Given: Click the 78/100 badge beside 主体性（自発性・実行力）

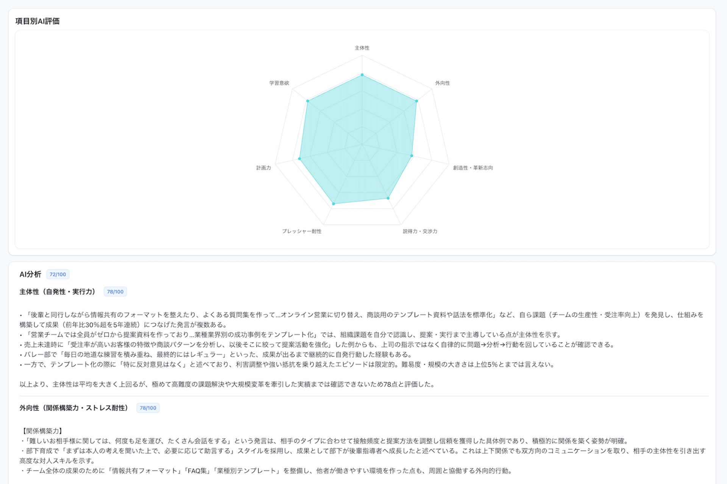Looking at the screenshot, I should pyautogui.click(x=115, y=292).
